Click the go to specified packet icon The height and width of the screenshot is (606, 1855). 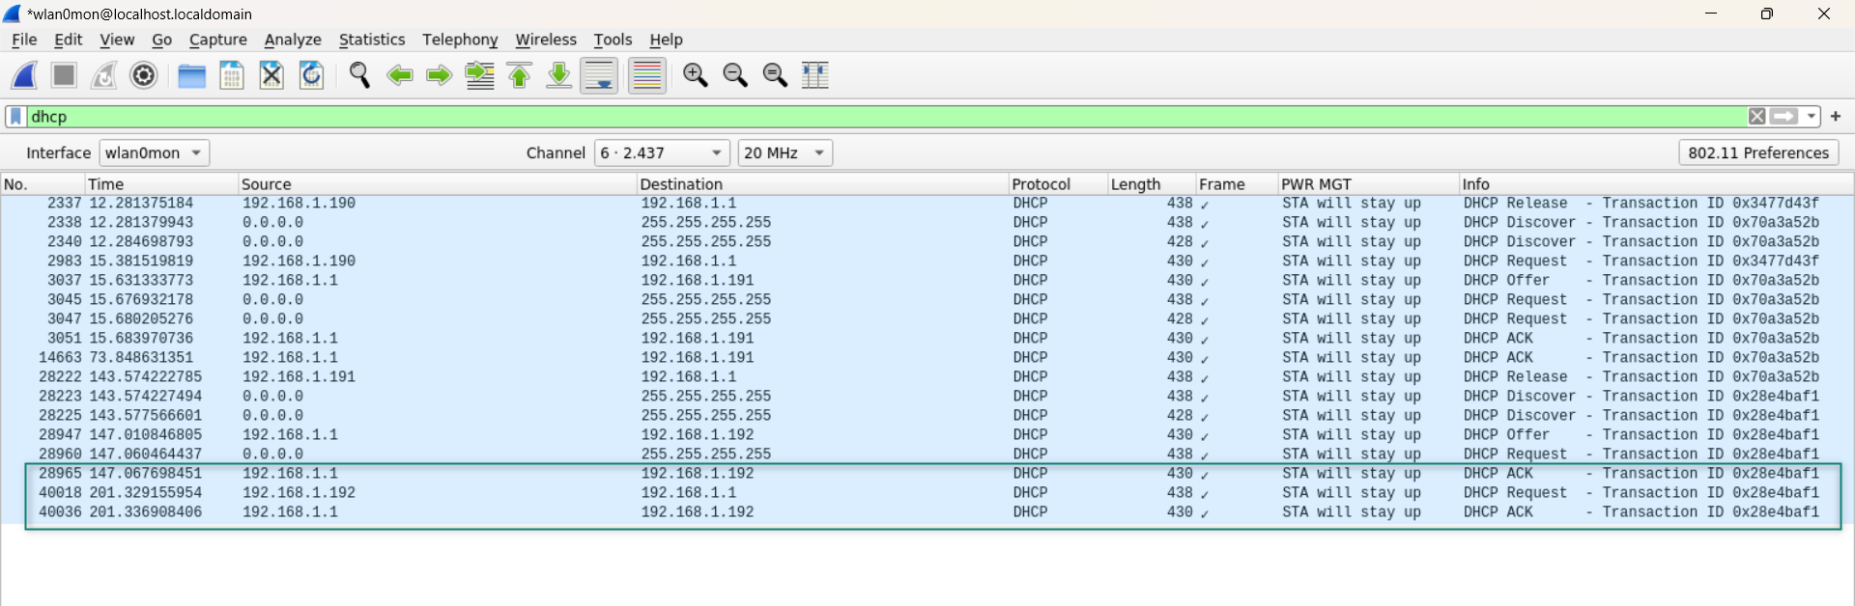479,75
